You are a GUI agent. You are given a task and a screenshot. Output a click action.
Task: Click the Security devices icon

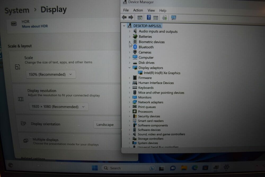point(135,116)
